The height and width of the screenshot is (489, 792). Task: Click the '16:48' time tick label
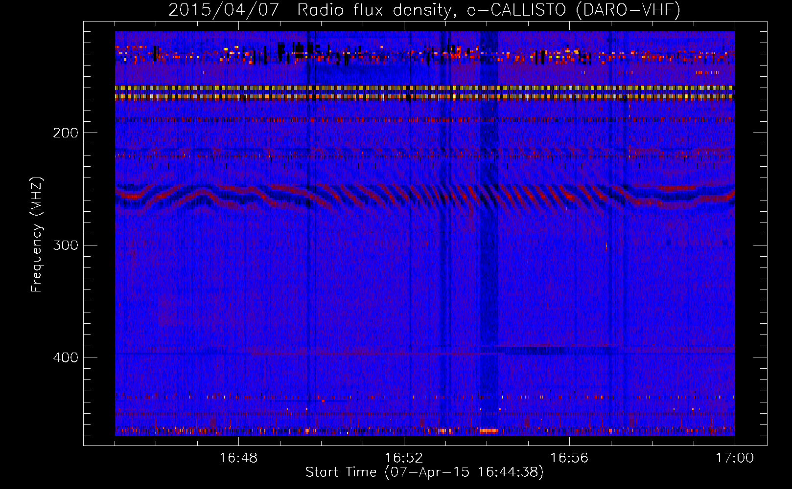click(x=238, y=458)
